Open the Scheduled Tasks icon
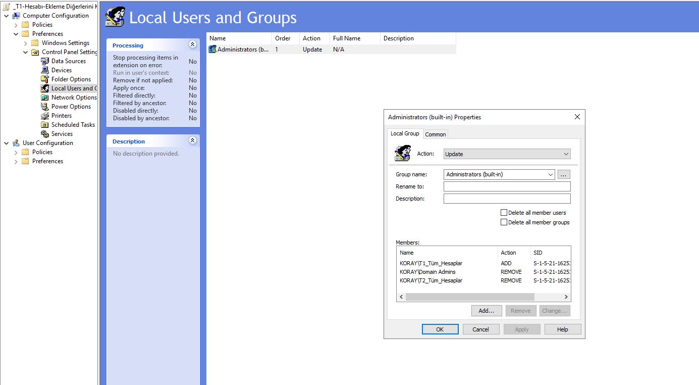 (x=44, y=124)
